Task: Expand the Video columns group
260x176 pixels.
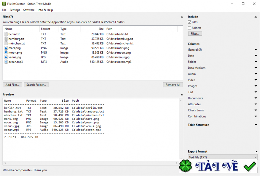Action: [x=256, y=80]
